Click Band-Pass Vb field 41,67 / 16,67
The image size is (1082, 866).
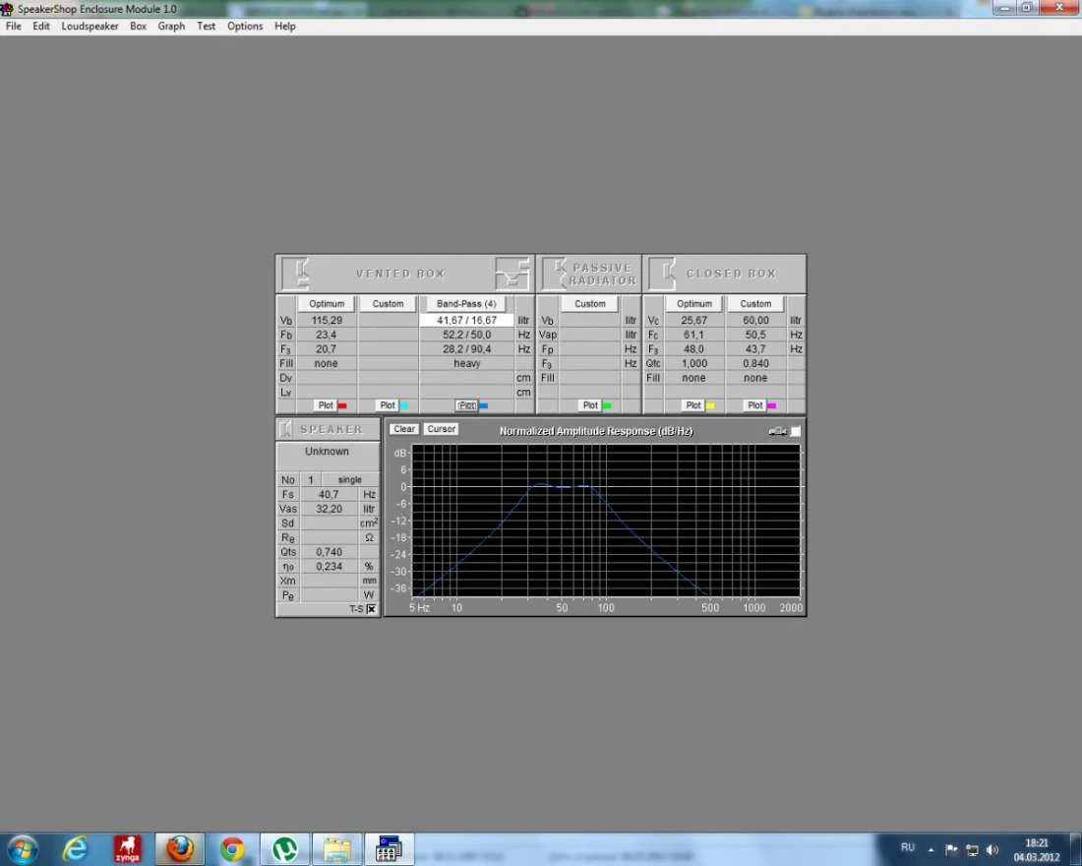(466, 321)
